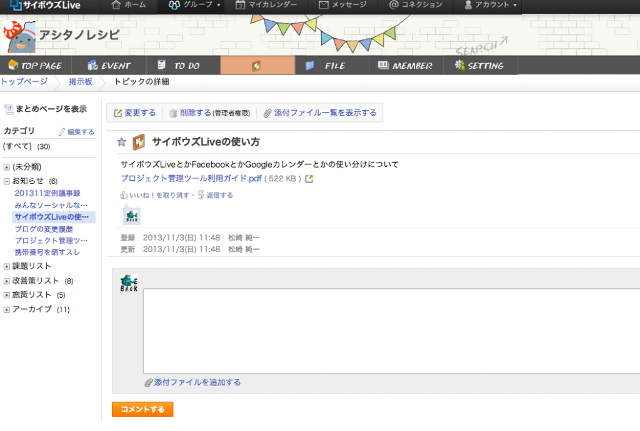Screen dimensions: 640x431
Task: Expand the 課題リスト category
Action: pyautogui.click(x=7, y=266)
